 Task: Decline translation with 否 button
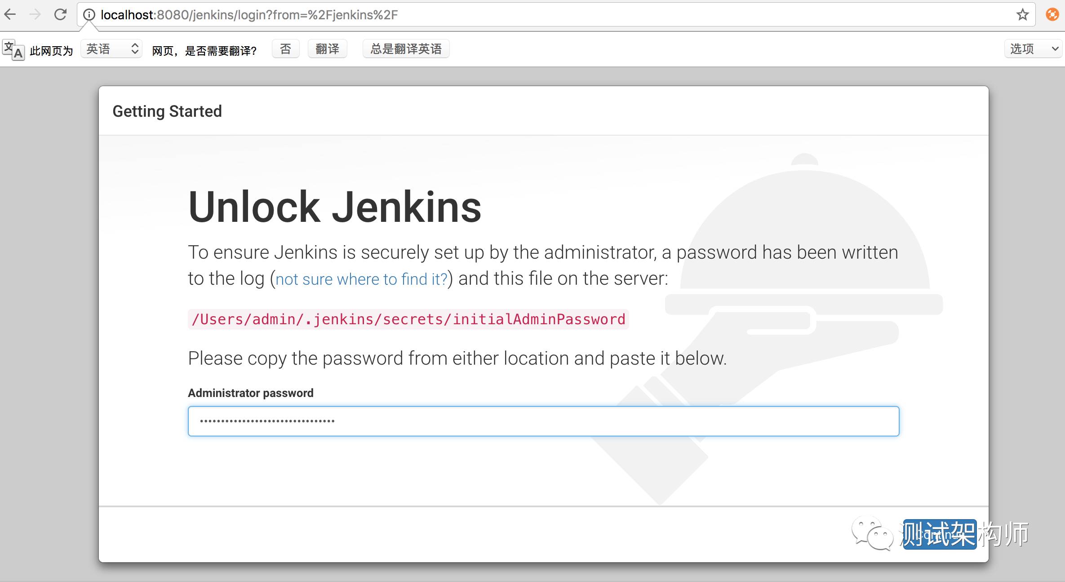click(286, 48)
